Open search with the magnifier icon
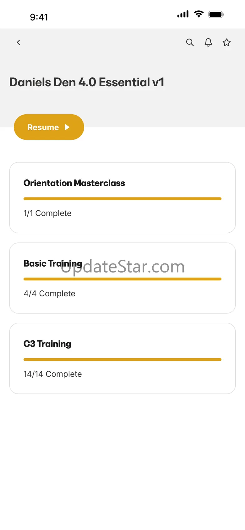Viewport: 245px width, 530px height. point(190,42)
